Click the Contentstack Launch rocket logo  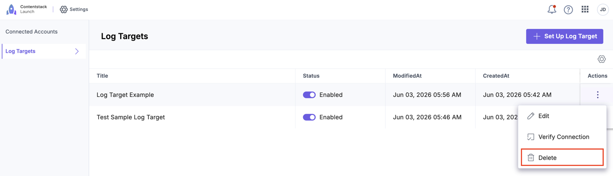pyautogui.click(x=11, y=9)
